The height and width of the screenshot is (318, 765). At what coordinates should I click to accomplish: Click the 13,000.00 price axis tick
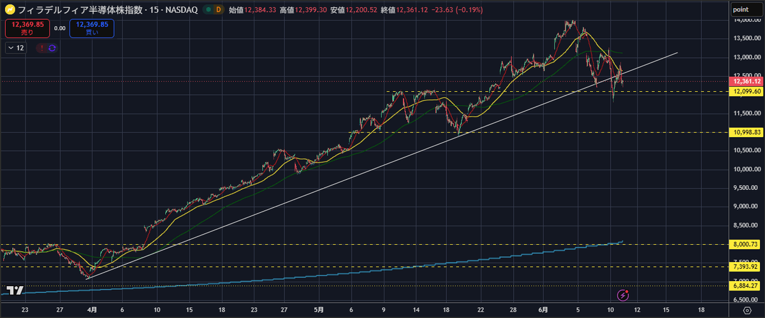pos(747,57)
